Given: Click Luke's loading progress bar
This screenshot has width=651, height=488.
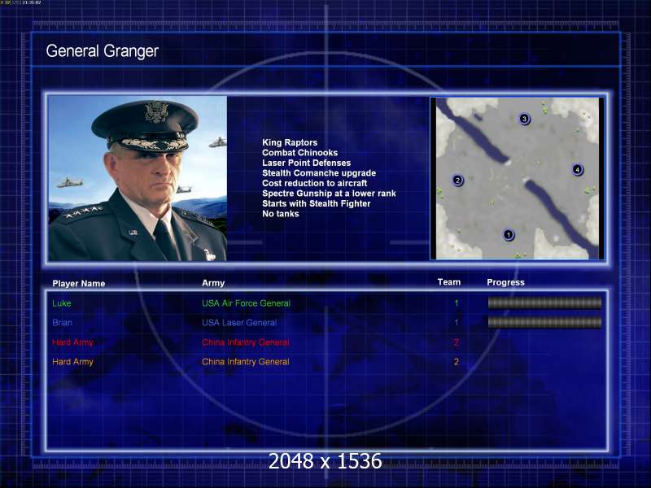Looking at the screenshot, I should (544, 303).
